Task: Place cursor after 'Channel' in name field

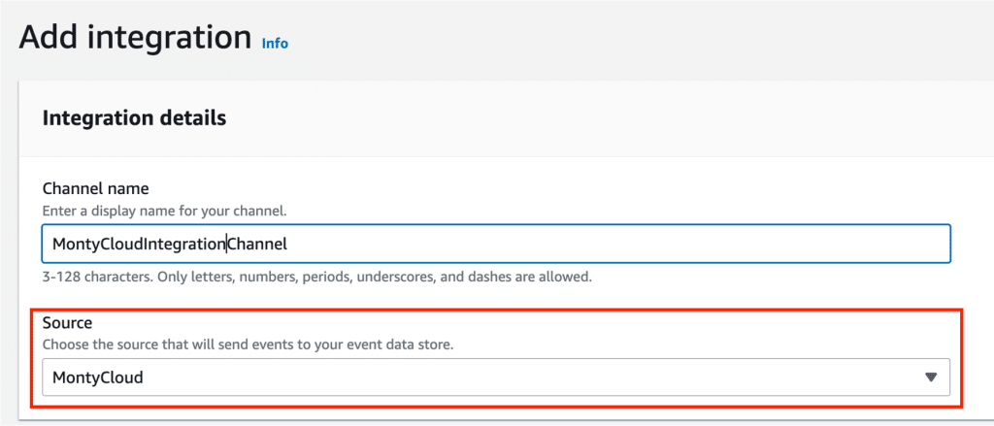Action: 289,245
